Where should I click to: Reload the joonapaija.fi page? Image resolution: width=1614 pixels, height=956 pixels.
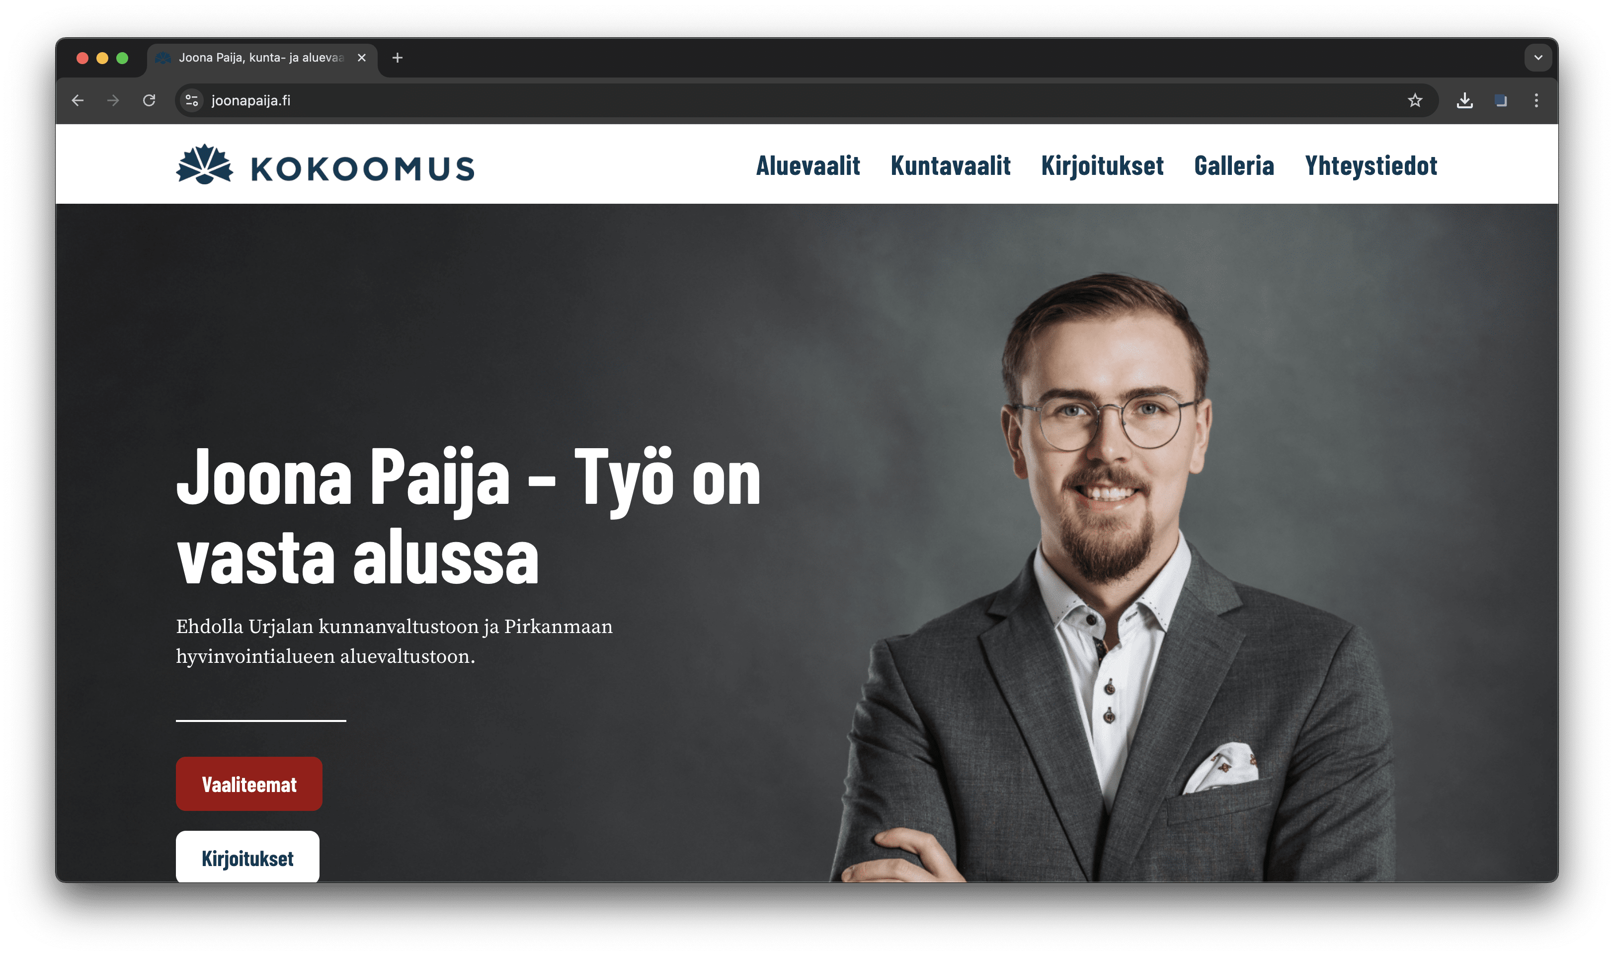[150, 100]
